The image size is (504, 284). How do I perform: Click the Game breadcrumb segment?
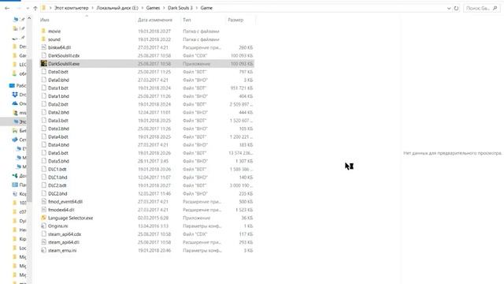coord(206,8)
